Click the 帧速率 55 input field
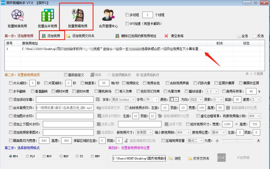 click(104, 83)
